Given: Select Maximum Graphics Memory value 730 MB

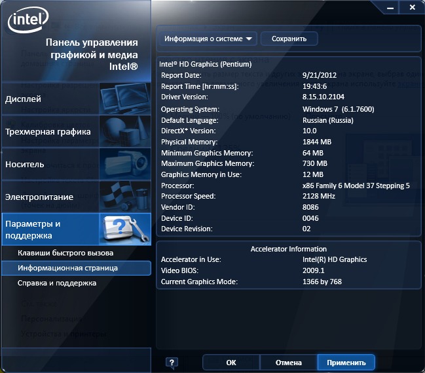Looking at the screenshot, I should [315, 163].
